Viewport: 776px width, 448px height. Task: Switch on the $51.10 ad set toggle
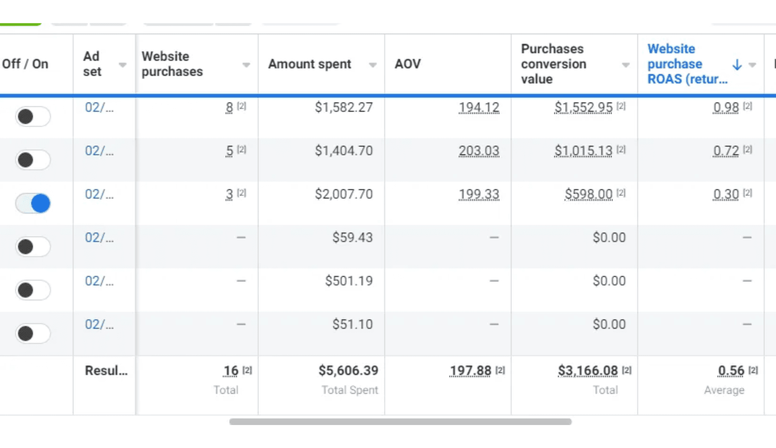[x=33, y=333]
